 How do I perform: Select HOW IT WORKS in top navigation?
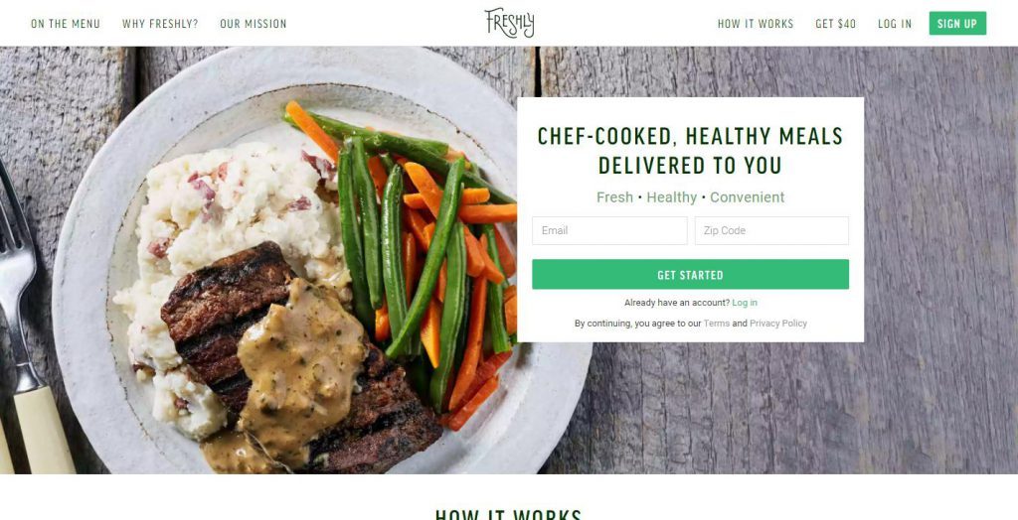coord(756,24)
